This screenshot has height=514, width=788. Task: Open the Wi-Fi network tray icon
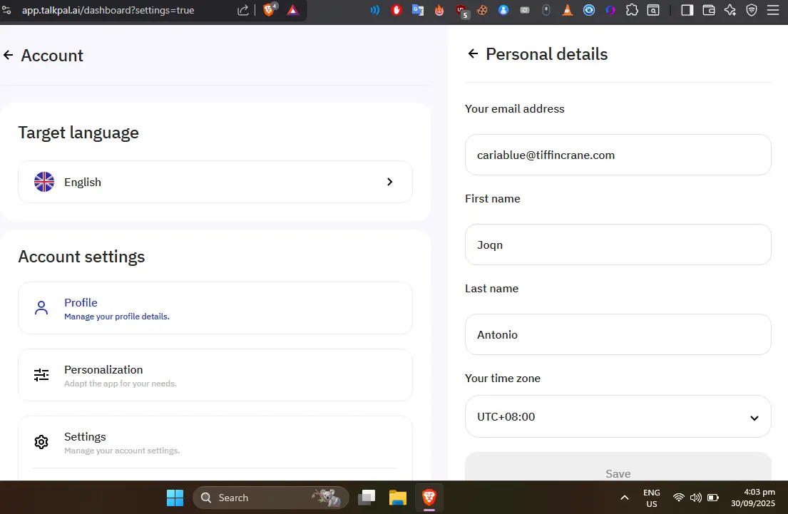[x=678, y=498]
